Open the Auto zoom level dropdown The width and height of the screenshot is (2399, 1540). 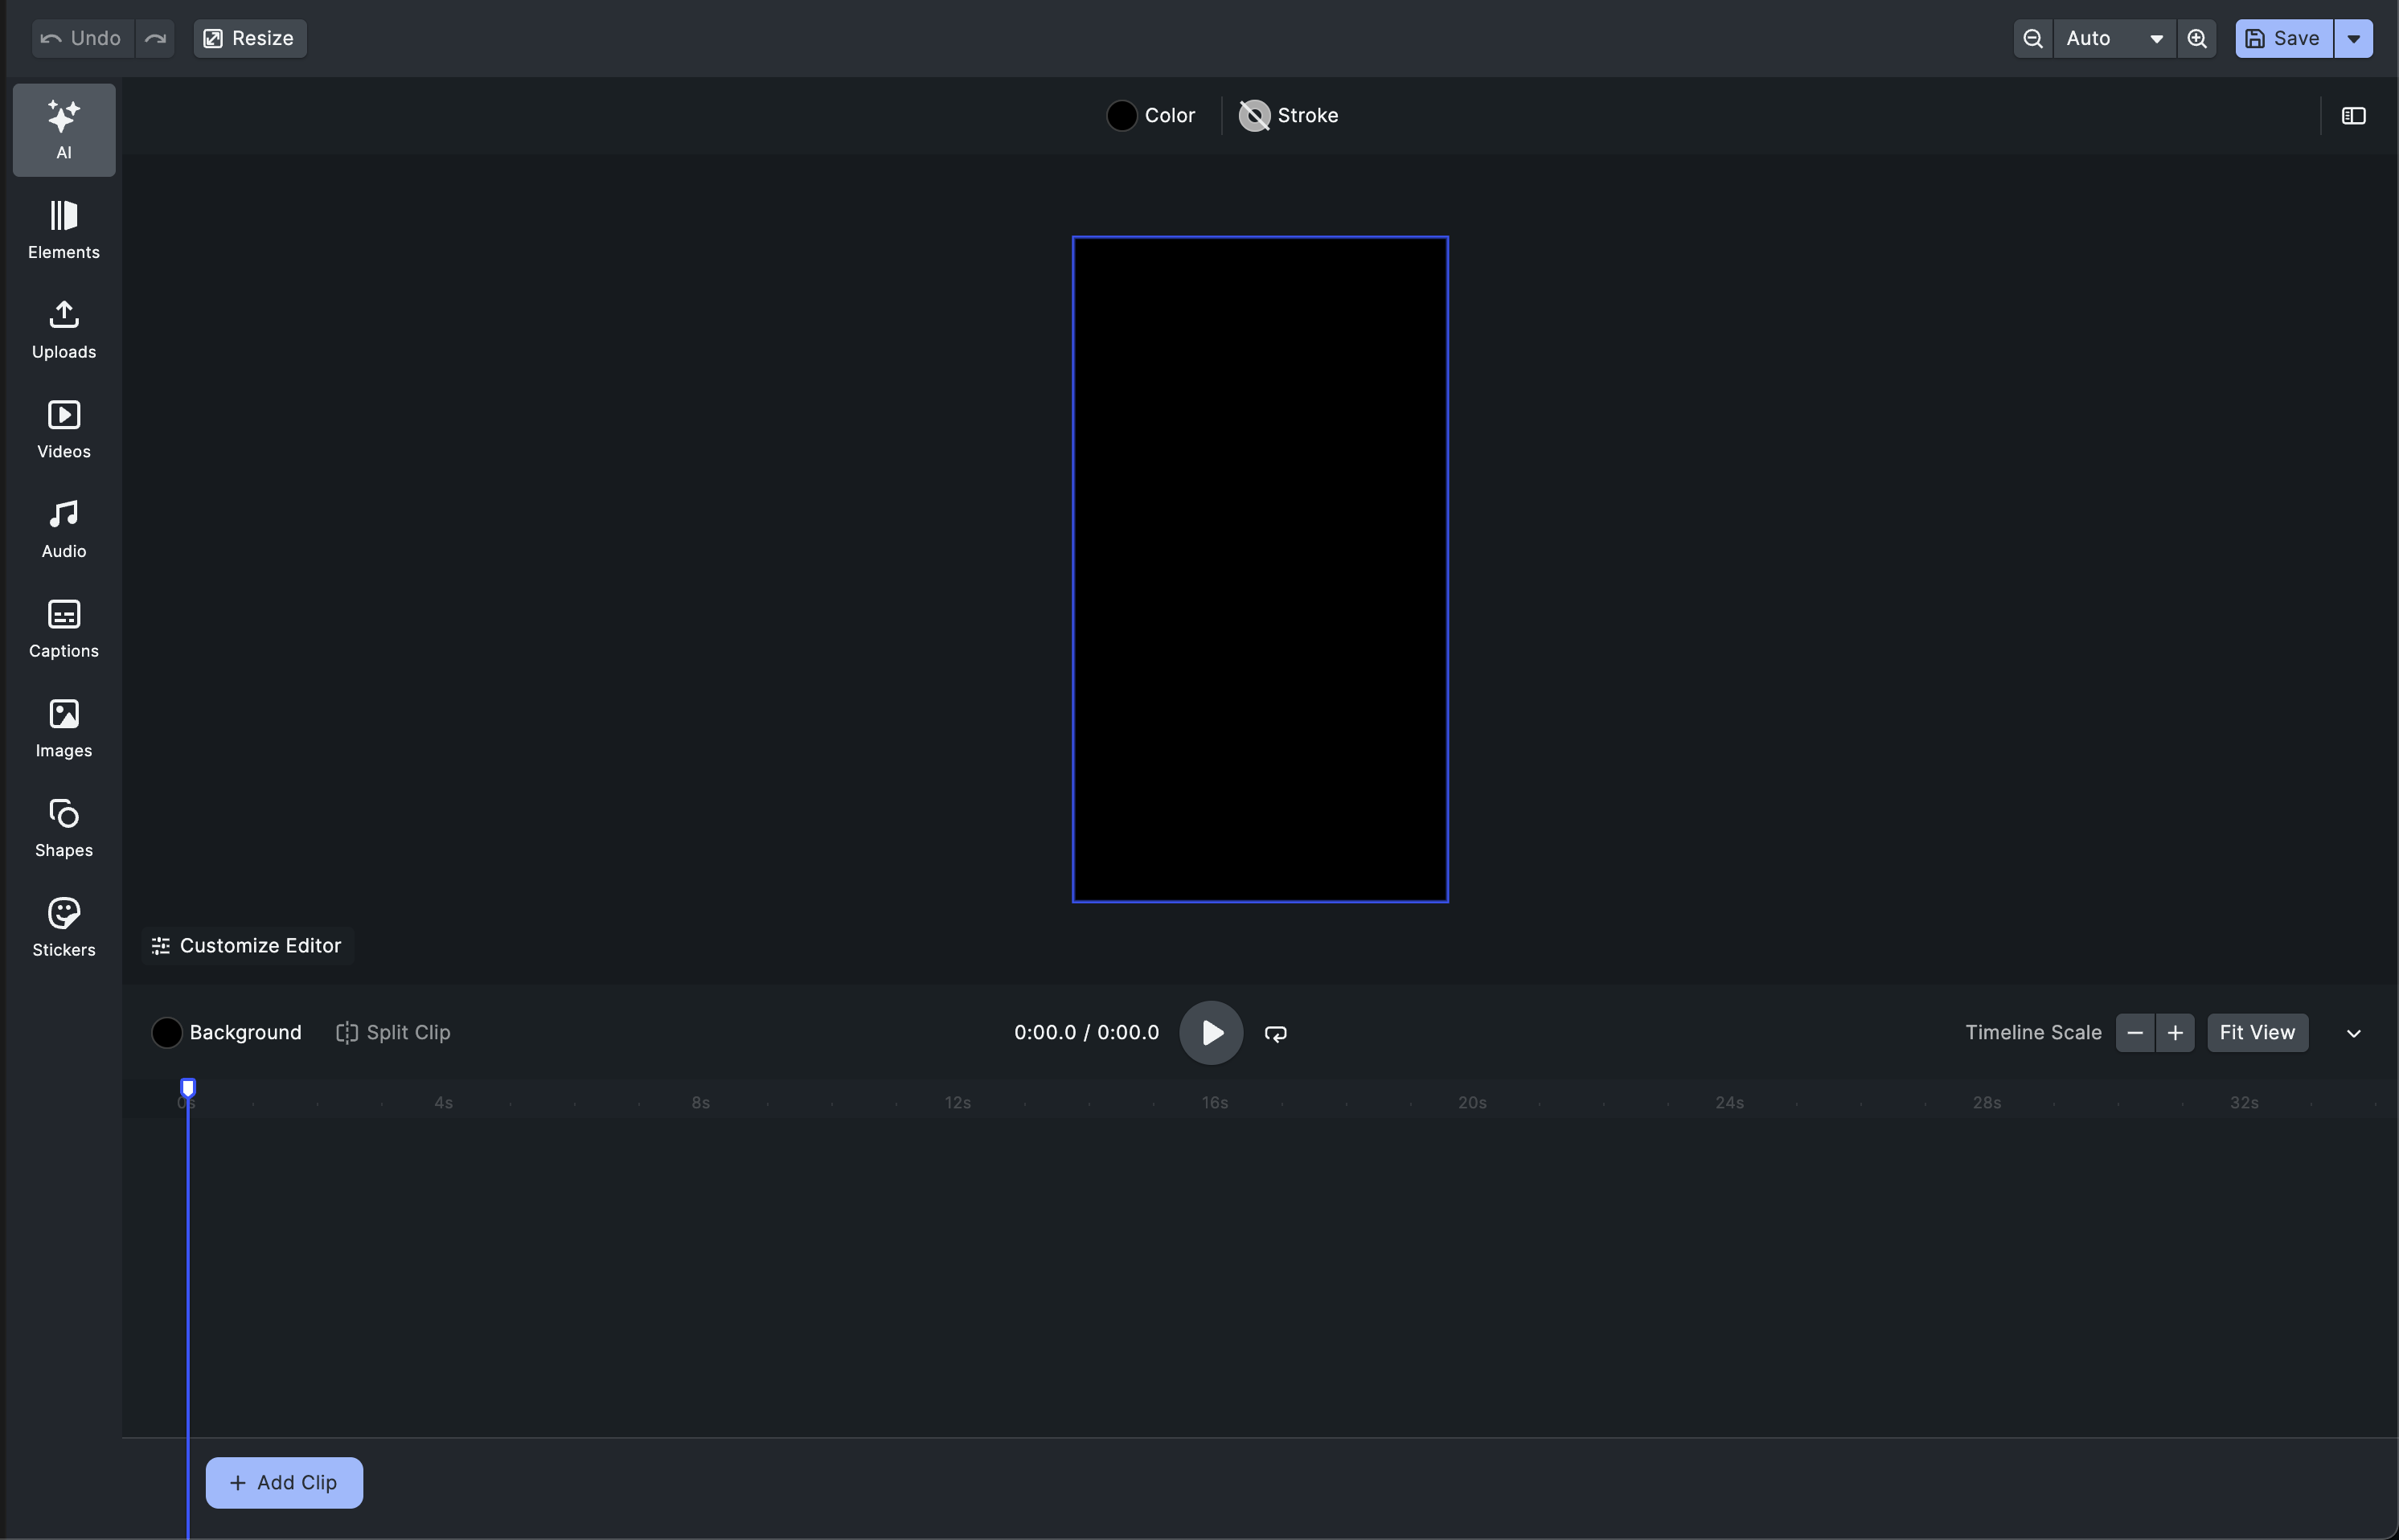click(x=2111, y=38)
